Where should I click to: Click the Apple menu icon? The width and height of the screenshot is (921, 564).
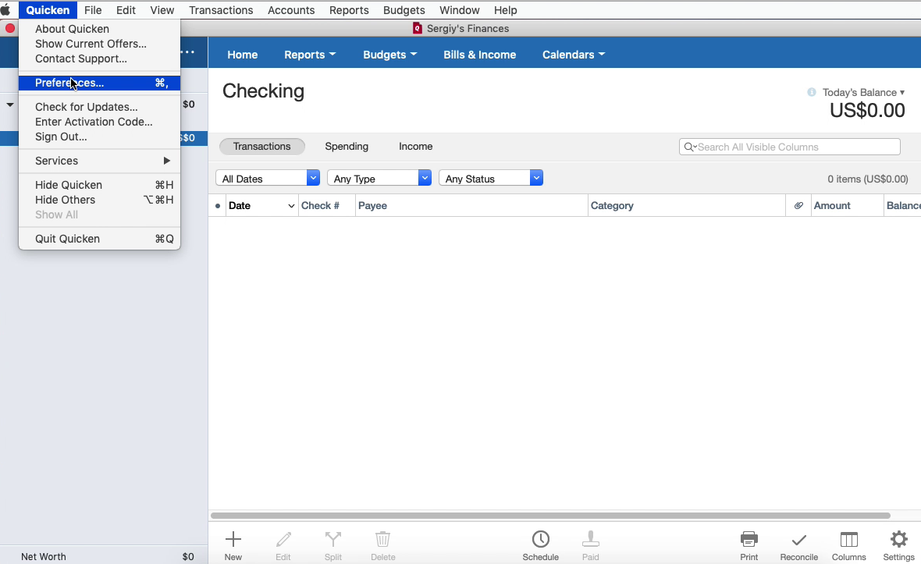6,10
